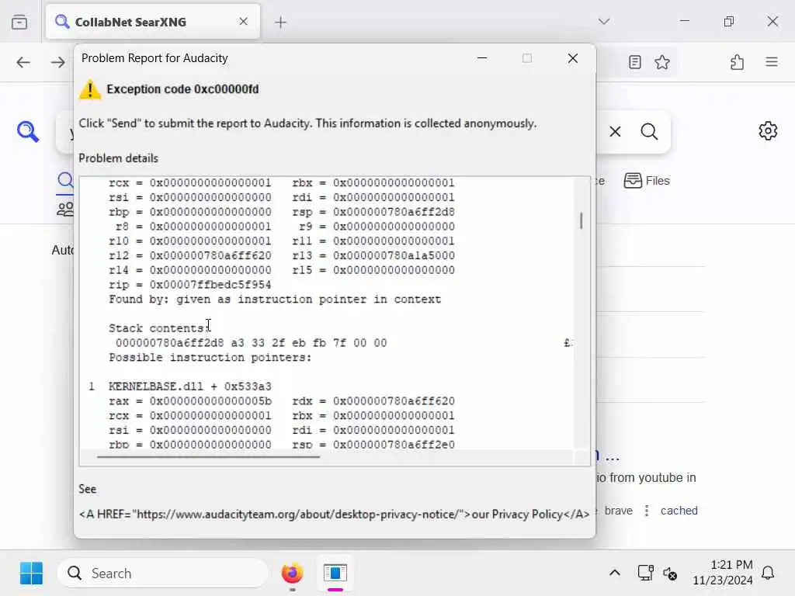
Task: Click the vertical scrollbar thumb in problem details
Action: tap(581, 220)
